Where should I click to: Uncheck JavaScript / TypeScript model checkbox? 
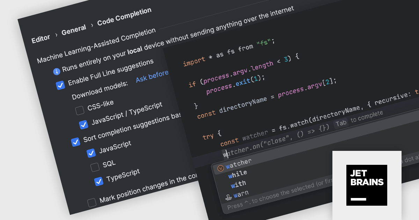(83, 124)
